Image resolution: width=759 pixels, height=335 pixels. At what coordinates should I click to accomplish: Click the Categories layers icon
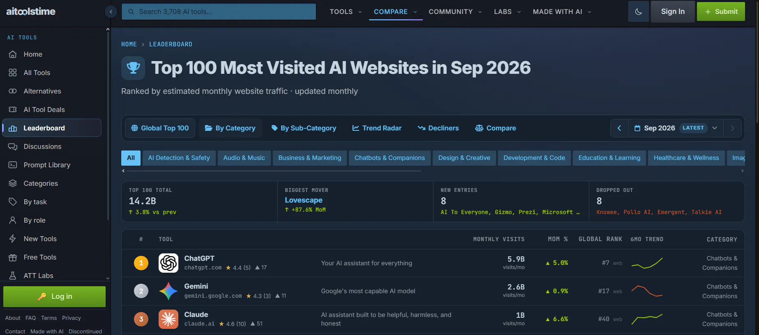(x=13, y=183)
